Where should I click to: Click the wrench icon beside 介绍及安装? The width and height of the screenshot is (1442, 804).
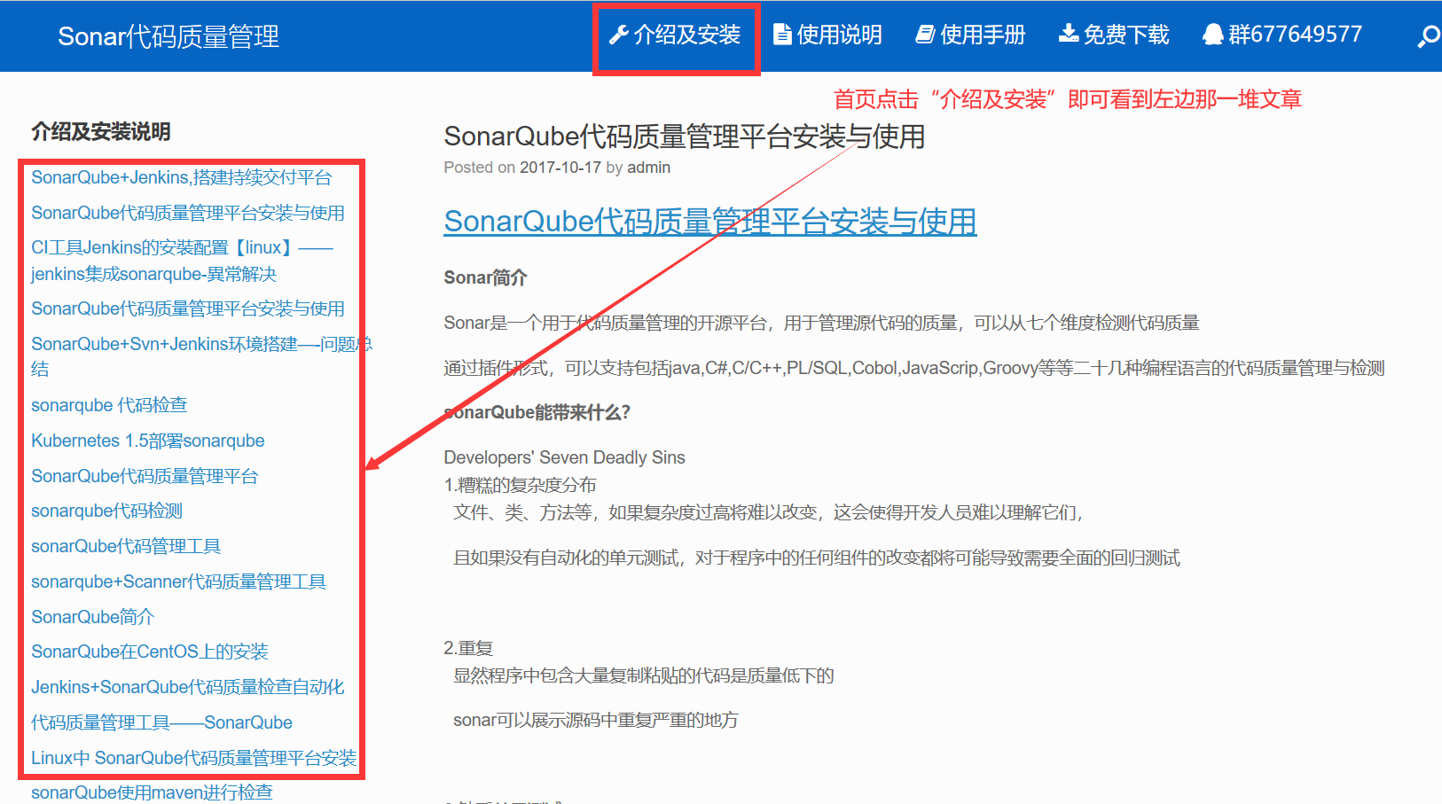(x=618, y=35)
